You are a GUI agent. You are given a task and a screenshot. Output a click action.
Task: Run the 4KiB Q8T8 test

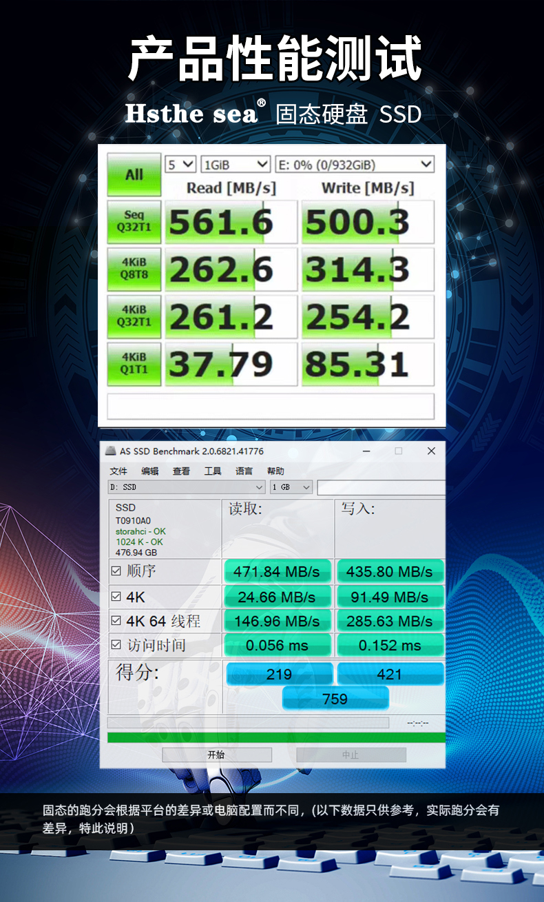click(x=134, y=269)
